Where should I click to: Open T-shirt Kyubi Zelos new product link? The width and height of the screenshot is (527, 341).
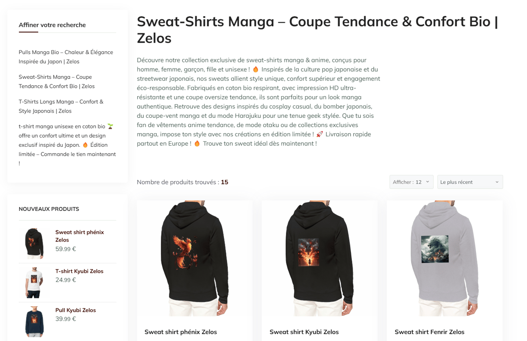(x=79, y=271)
